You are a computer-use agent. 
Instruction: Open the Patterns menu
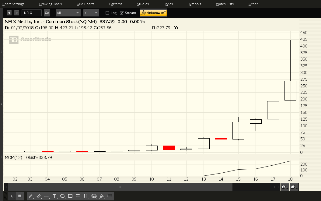coord(116,4)
